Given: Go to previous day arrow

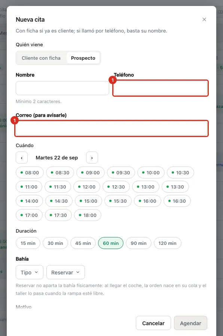Looking at the screenshot, I should (x=22, y=158).
